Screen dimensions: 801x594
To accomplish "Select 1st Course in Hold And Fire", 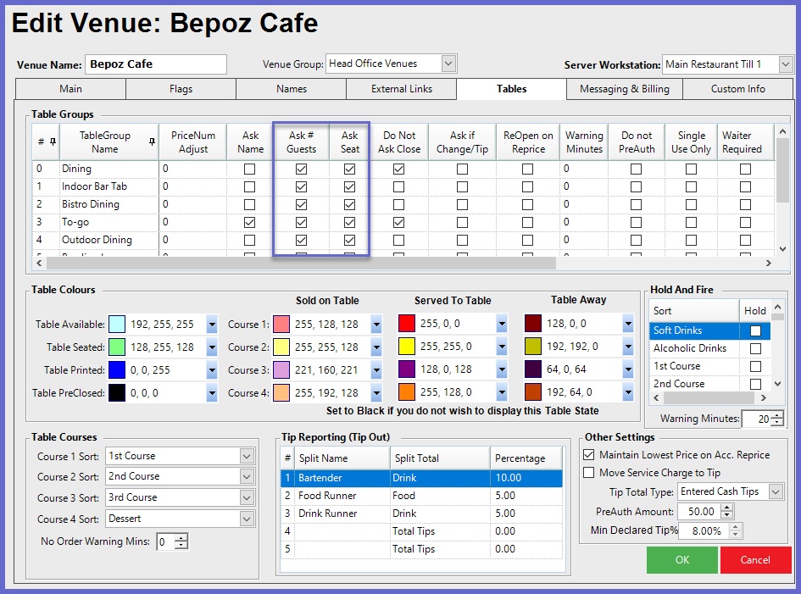I will (677, 366).
